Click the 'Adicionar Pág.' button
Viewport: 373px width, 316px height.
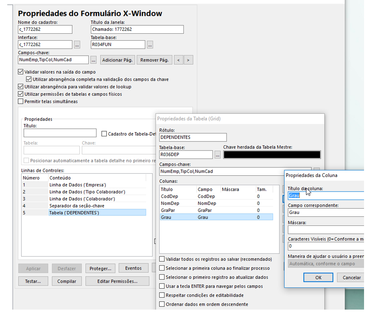(x=118, y=60)
